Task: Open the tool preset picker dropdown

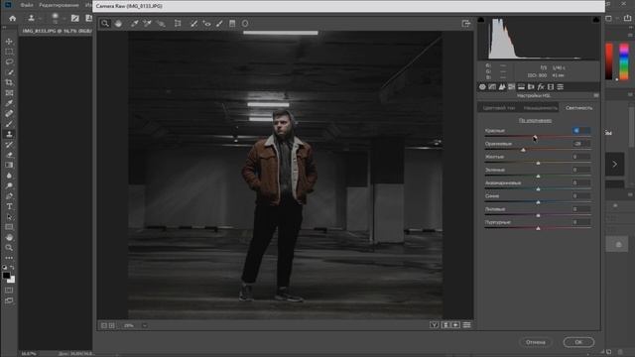Action: pos(34,18)
